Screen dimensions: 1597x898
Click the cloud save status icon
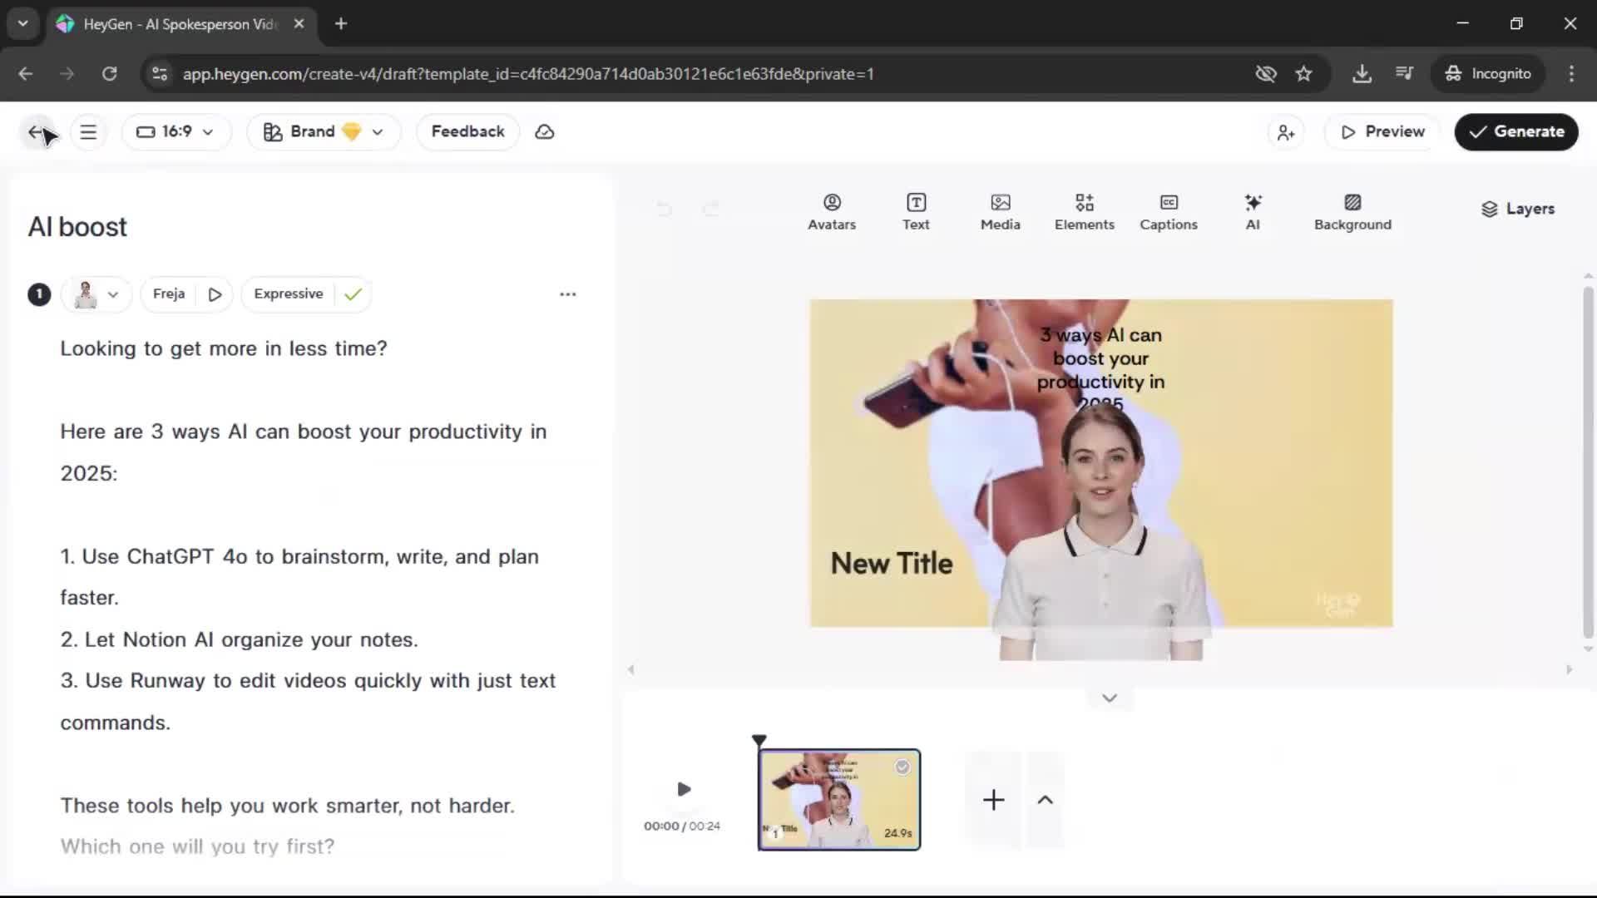click(545, 132)
